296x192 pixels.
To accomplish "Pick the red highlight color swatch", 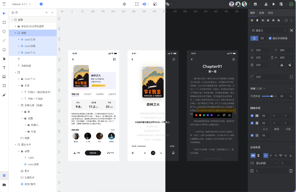I will tap(196, 115).
